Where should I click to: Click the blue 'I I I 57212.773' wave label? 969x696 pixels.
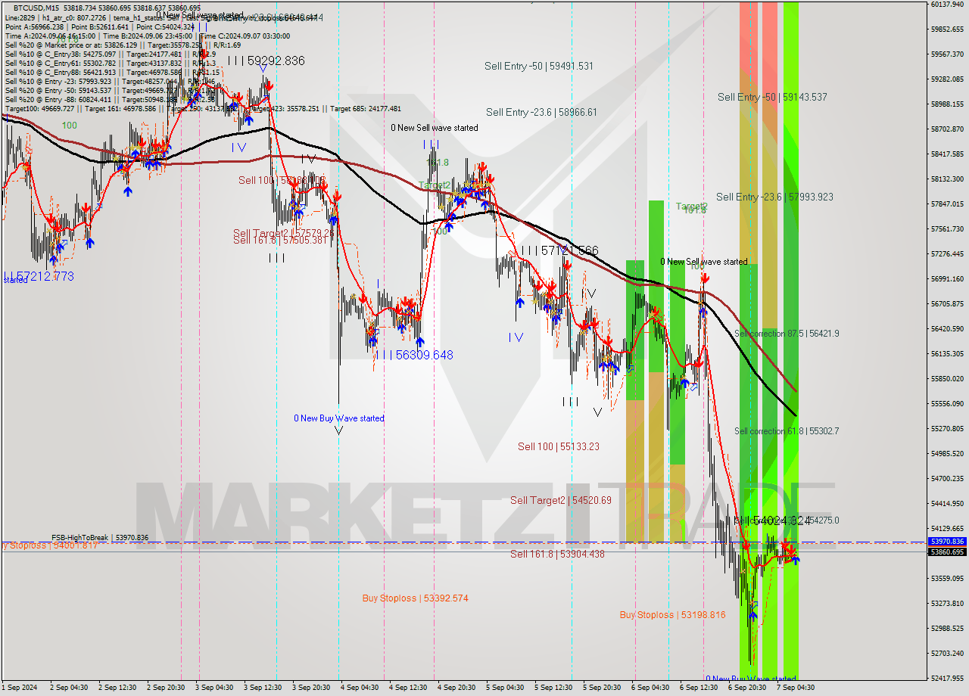[x=39, y=277]
